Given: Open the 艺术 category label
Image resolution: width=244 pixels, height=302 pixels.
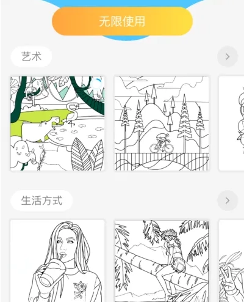Looking at the screenshot, I should coord(31,56).
